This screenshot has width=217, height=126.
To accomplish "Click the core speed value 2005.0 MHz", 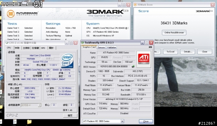I will coord(30,88).
